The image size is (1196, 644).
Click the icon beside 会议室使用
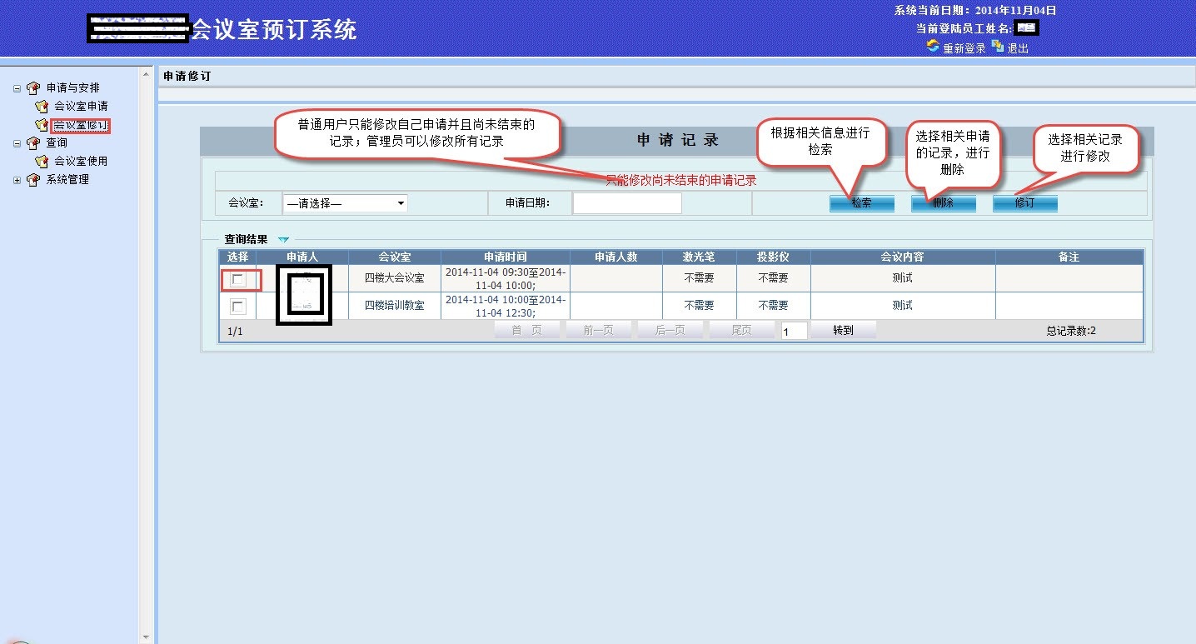click(x=42, y=161)
